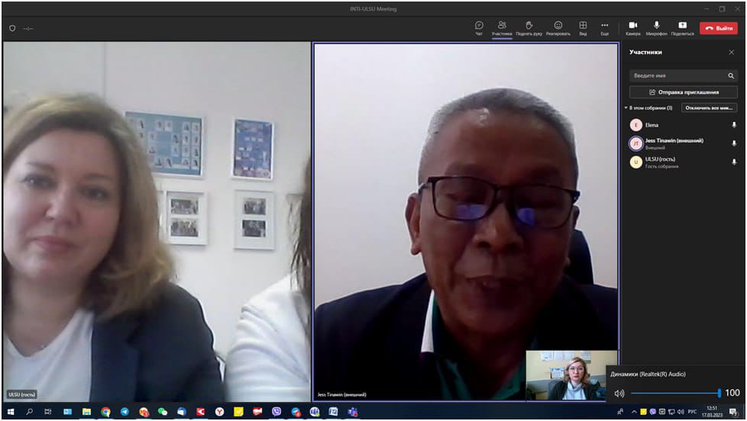The image size is (747, 421).
Task: Click the shield security icon in top bar
Action: point(12,28)
